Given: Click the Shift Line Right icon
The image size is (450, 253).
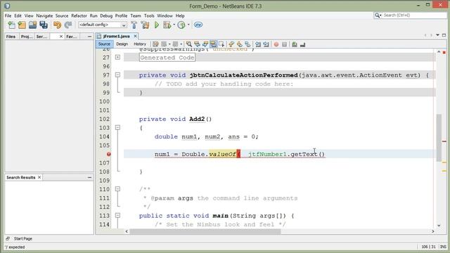Looking at the screenshot, I should click(266, 44).
